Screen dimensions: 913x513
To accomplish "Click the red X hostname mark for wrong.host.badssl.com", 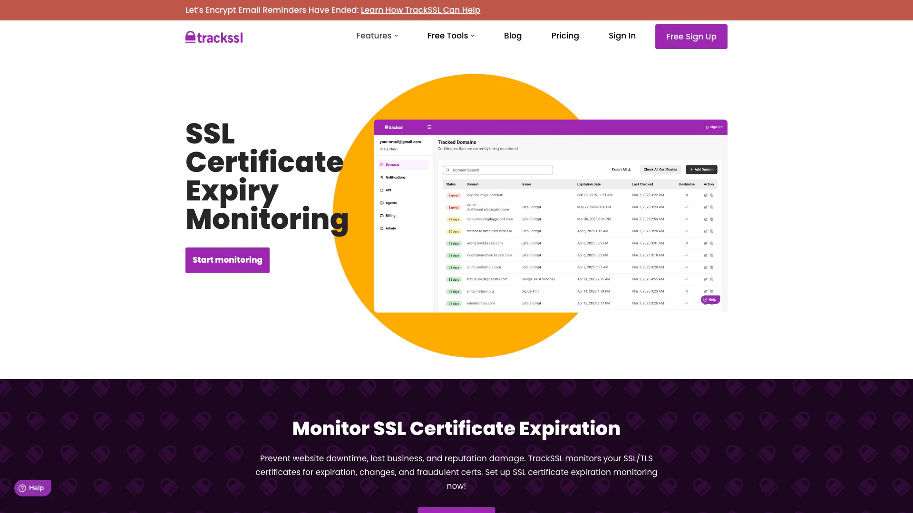I will (687, 243).
